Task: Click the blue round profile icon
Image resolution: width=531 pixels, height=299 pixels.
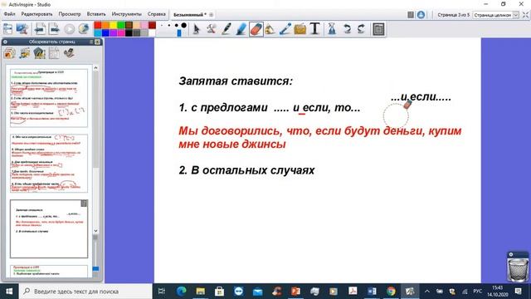Action: (421, 15)
